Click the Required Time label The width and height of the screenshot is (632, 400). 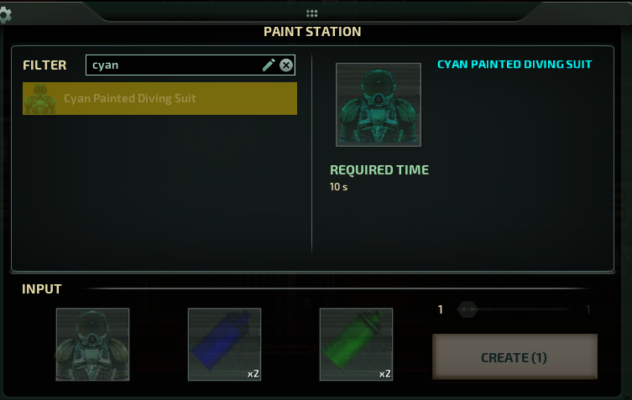tap(379, 170)
